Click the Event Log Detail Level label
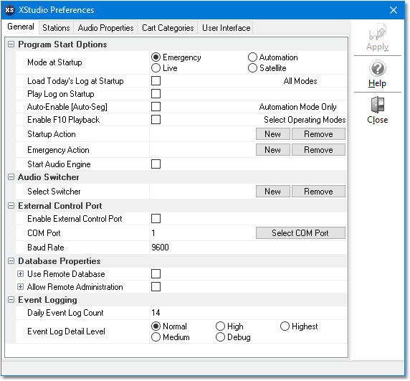The height and width of the screenshot is (381, 410). point(66,331)
